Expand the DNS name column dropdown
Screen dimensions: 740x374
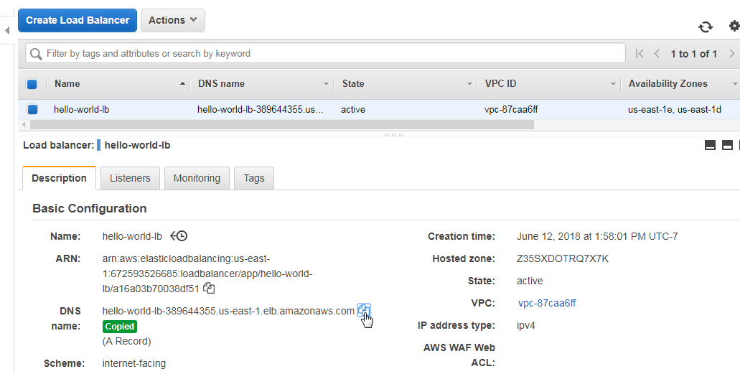tap(326, 84)
